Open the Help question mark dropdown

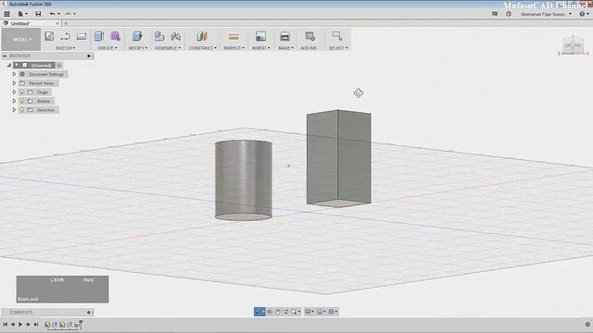pos(584,14)
